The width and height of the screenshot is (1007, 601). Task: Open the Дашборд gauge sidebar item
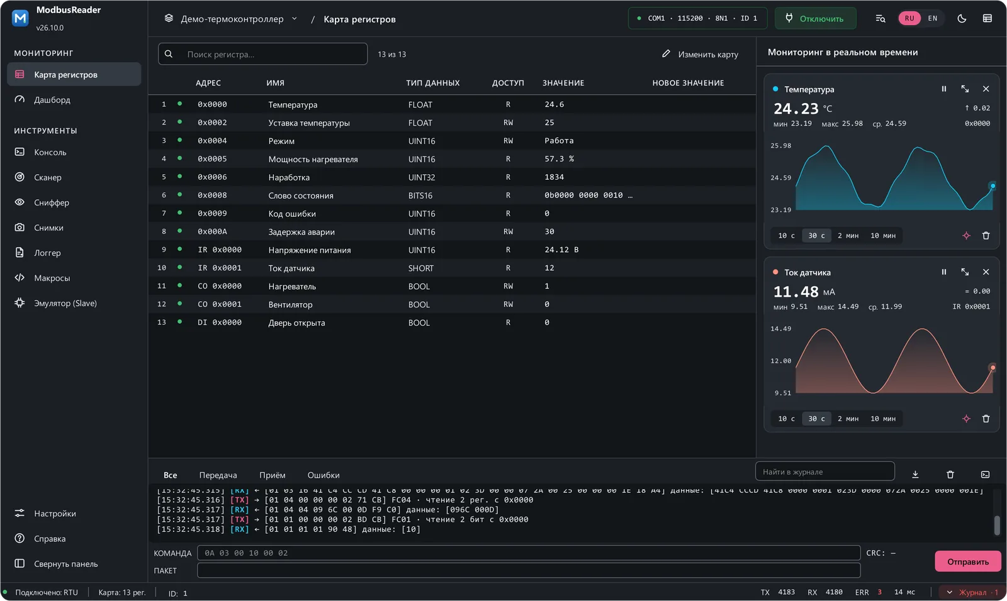click(x=74, y=99)
